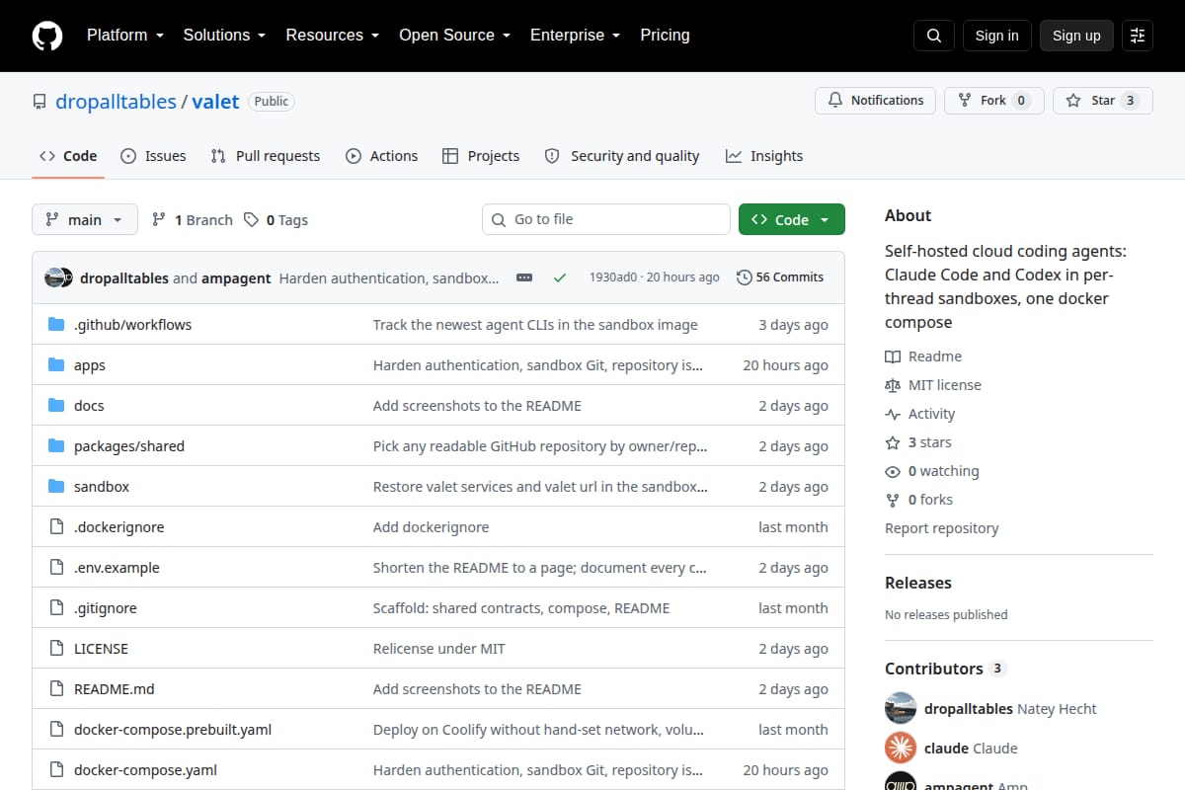Open the green Code dropdown button
1185x790 pixels.
(x=792, y=219)
